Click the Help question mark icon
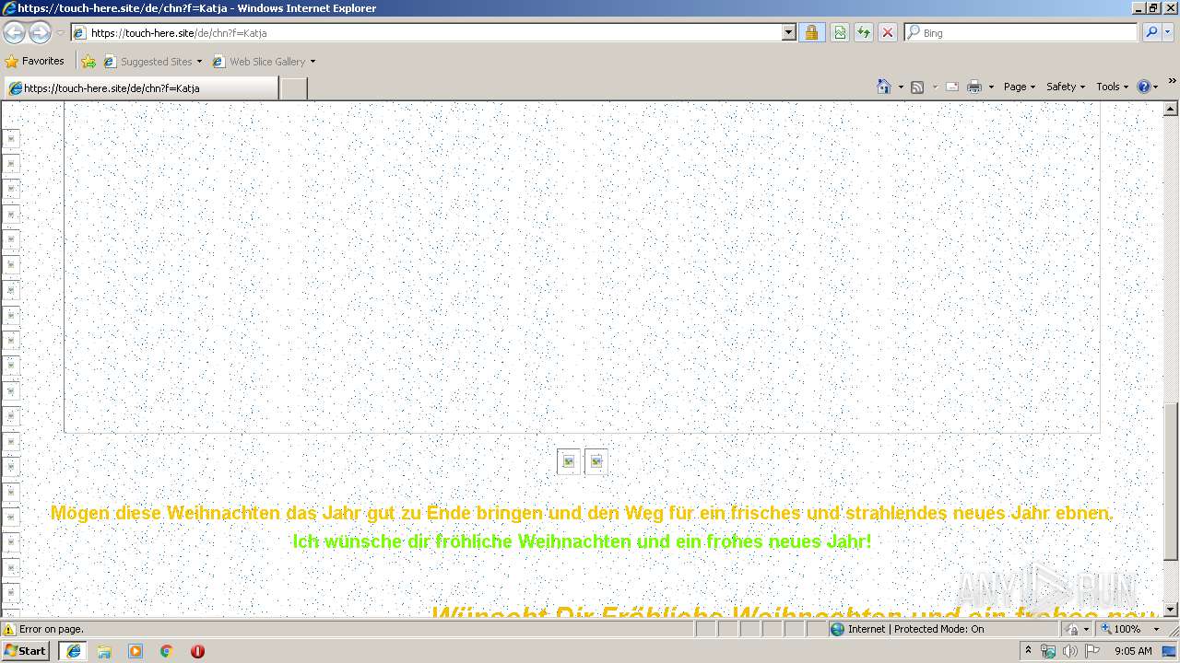Viewport: 1180px width, 663px height. pyautogui.click(x=1144, y=87)
